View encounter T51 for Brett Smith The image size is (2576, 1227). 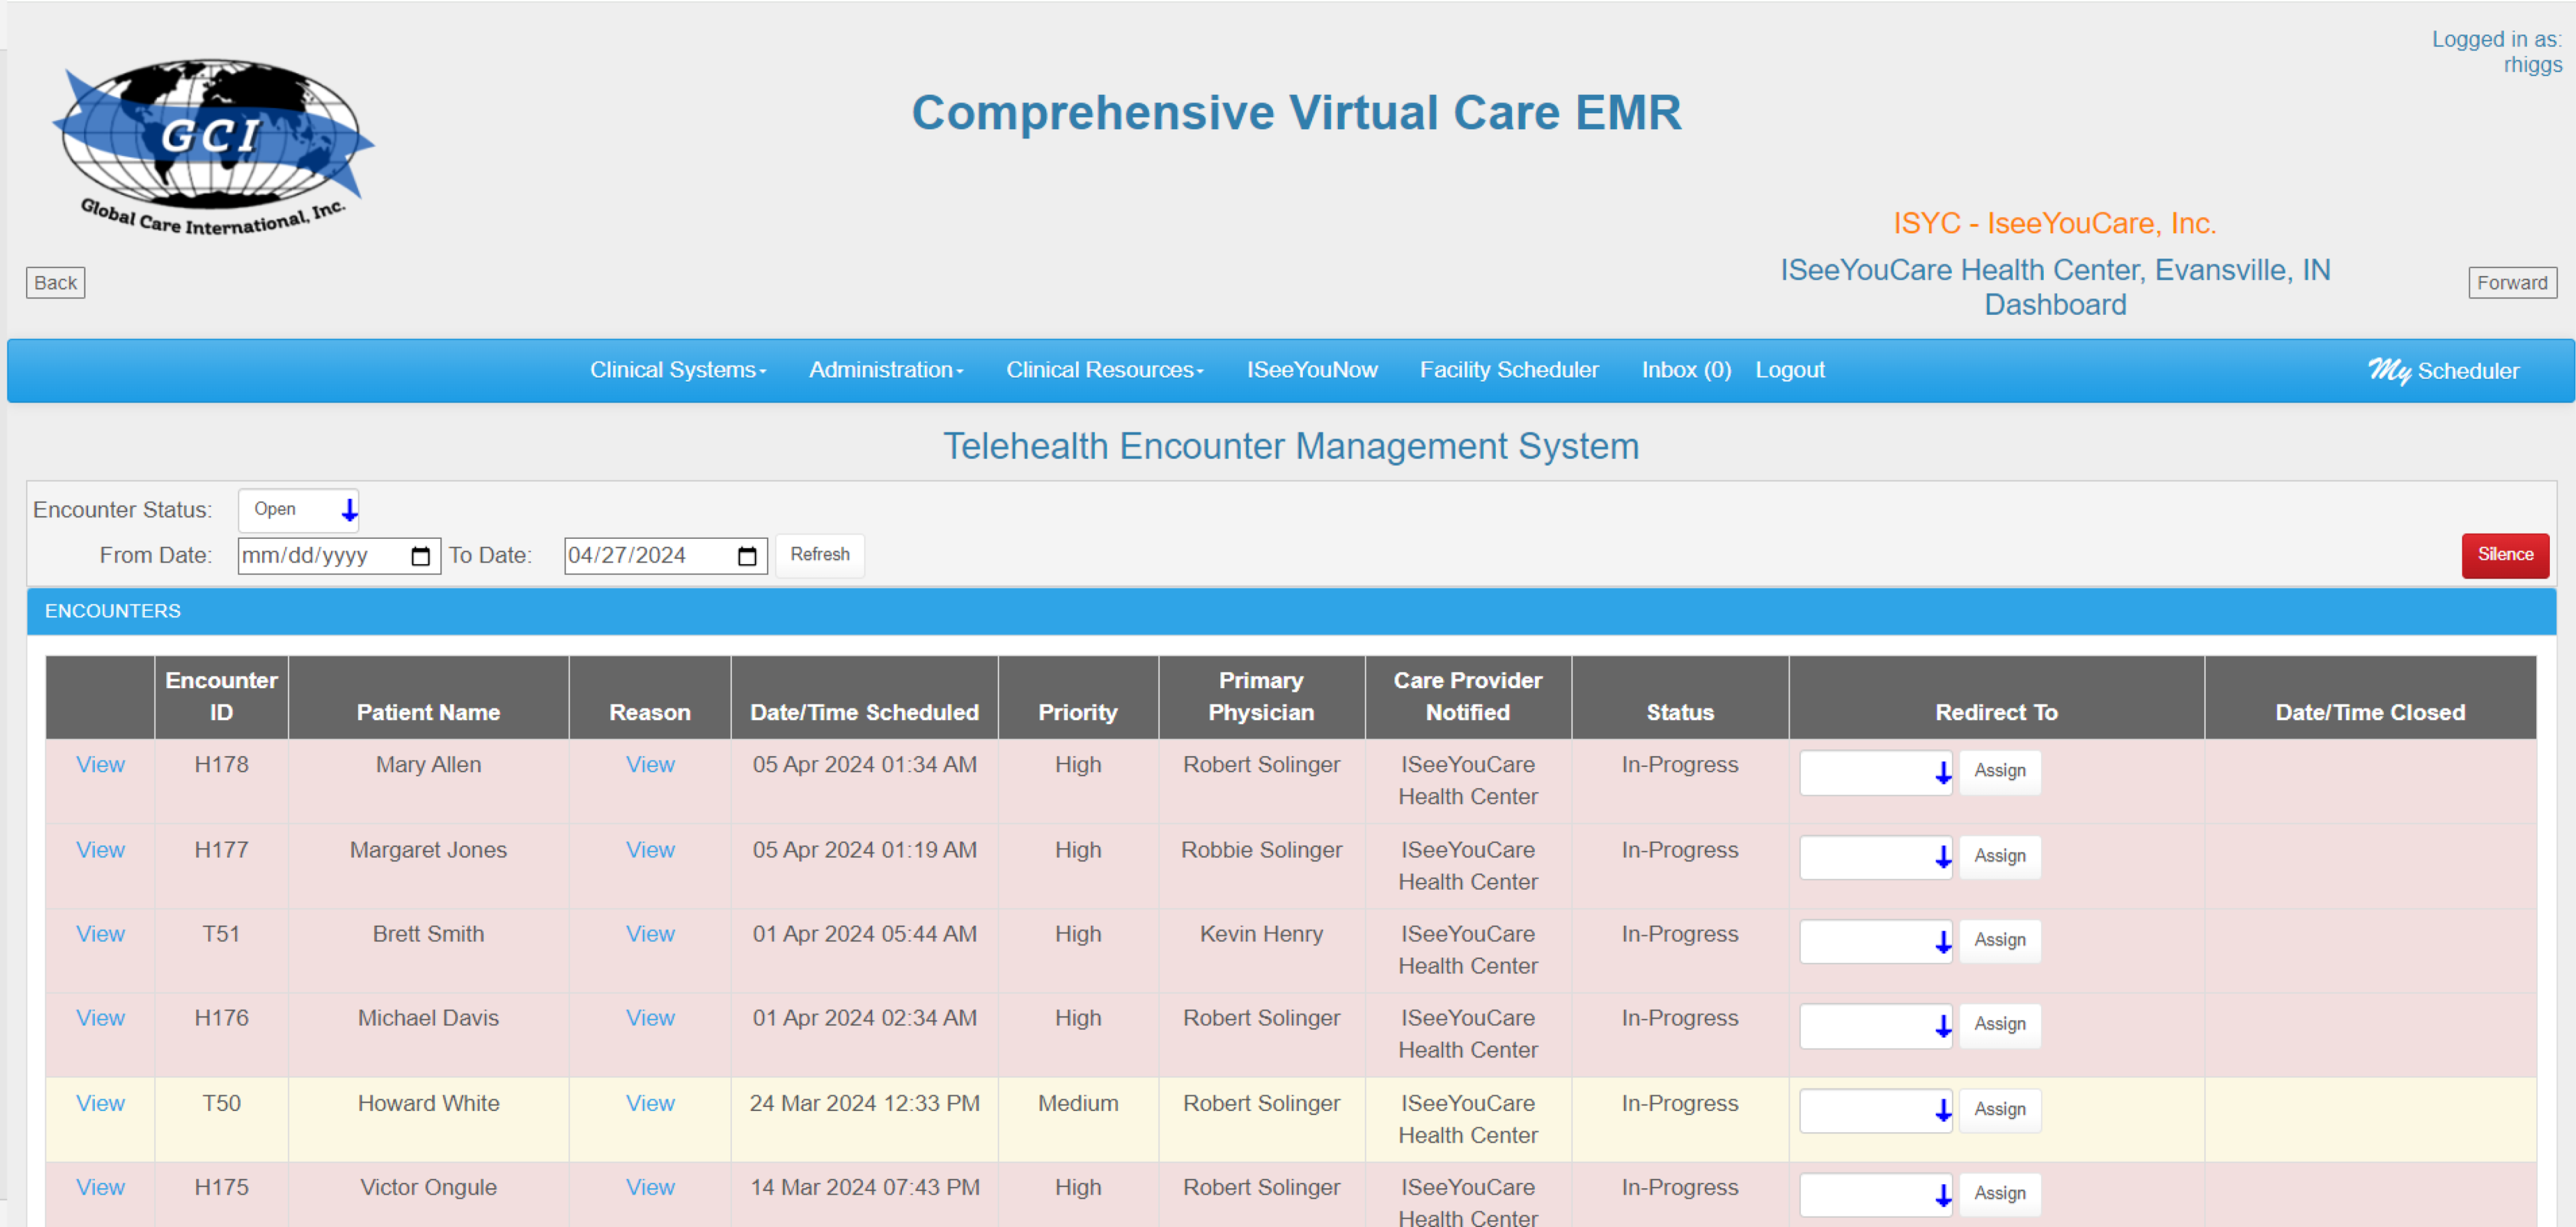click(x=100, y=934)
